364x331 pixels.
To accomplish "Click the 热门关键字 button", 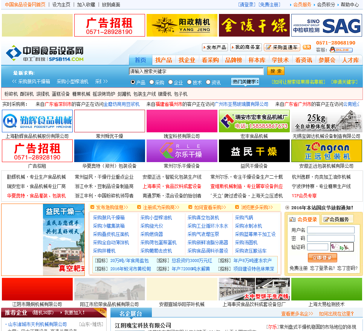I will pyautogui.click(x=245, y=81).
